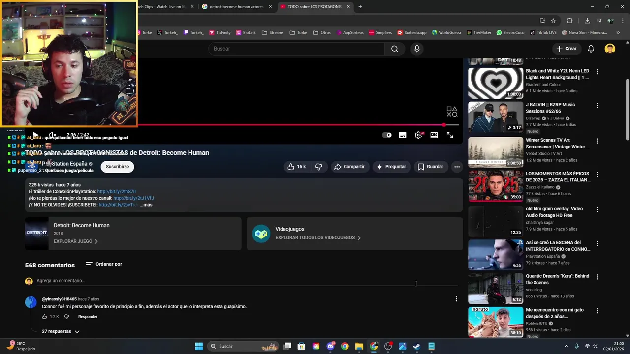Open the TierMaker bookmark
This screenshot has width=630, height=354.
pyautogui.click(x=478, y=33)
